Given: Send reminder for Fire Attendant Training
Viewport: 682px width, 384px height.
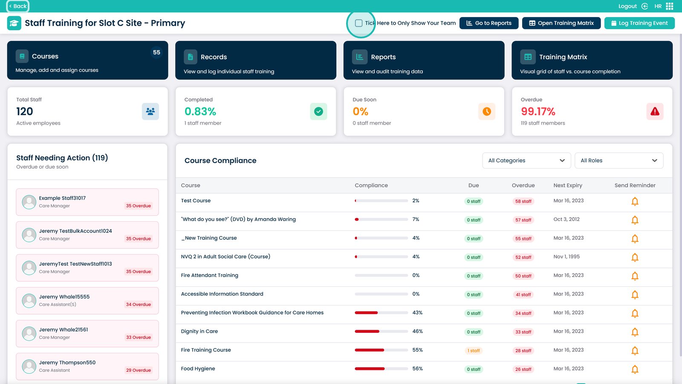Looking at the screenshot, I should point(635,276).
